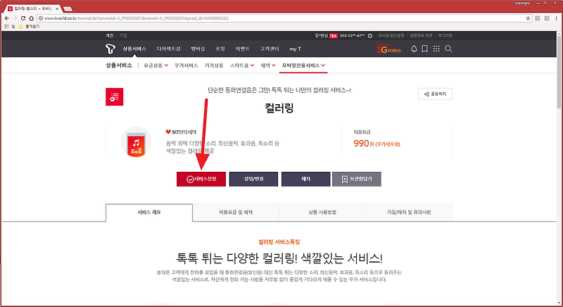Open 로밍 in main navigation
Image resolution: width=563 pixels, height=307 pixels.
tap(220, 49)
